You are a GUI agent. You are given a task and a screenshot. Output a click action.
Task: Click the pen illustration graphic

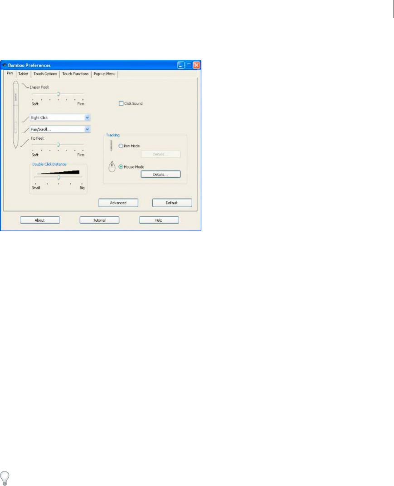[15, 115]
